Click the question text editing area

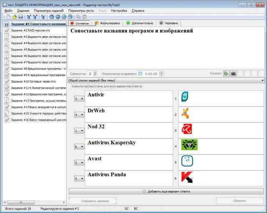[166, 48]
